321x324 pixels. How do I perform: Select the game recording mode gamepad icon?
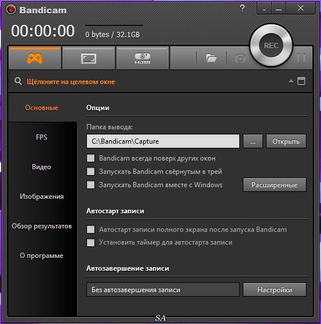(35, 59)
